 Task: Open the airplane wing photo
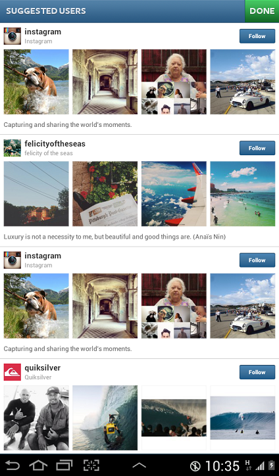[x=174, y=194]
